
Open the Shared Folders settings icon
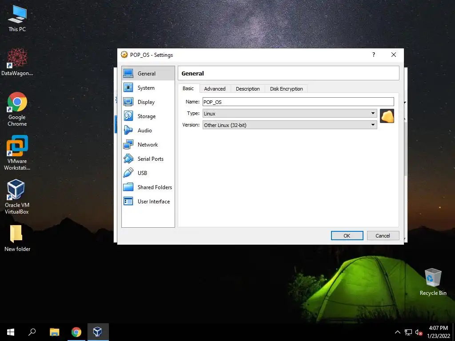(128, 187)
